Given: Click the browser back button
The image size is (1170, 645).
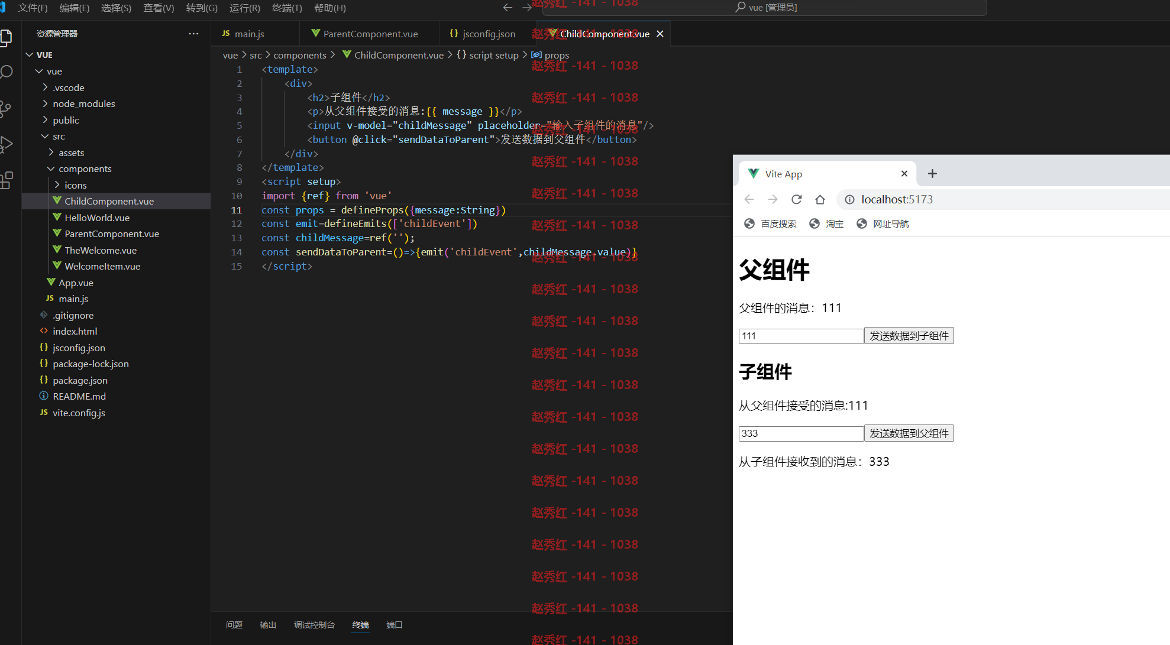Looking at the screenshot, I should pos(749,199).
